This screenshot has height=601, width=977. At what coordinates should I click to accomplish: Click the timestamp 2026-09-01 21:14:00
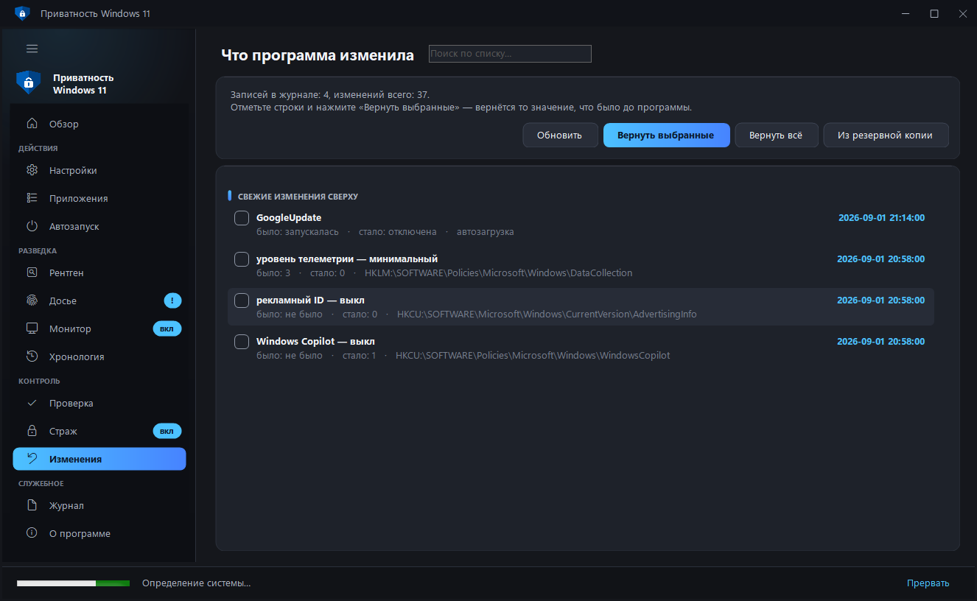[x=881, y=218]
